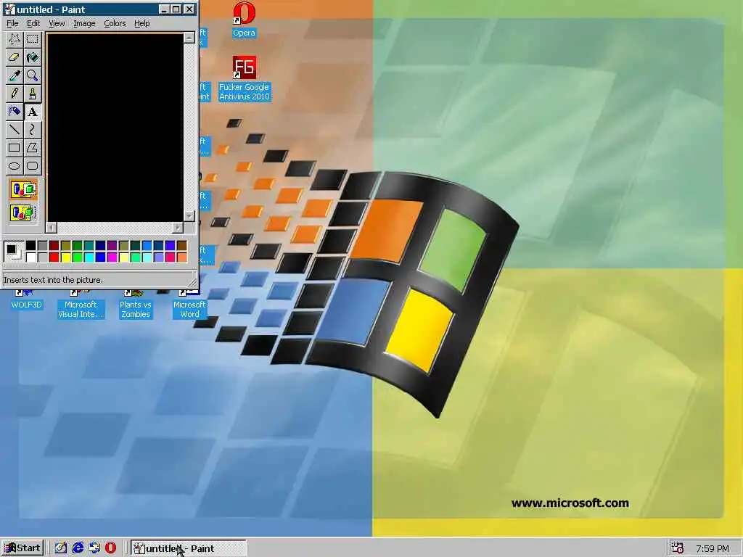
Task: Select the rectangular Select tool
Action: [x=32, y=39]
